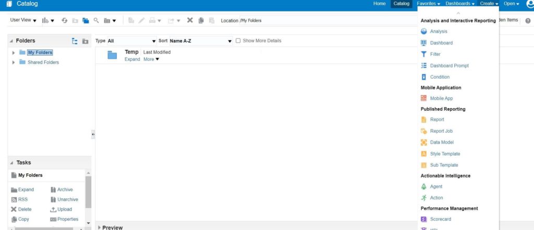534x230 pixels.
Task: Click the Temp folder icon
Action: (x=113, y=55)
